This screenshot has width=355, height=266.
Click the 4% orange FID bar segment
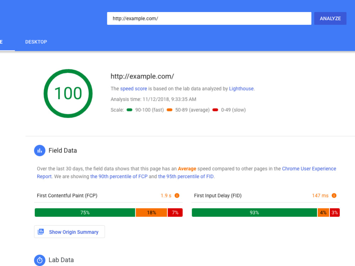click(x=323, y=212)
